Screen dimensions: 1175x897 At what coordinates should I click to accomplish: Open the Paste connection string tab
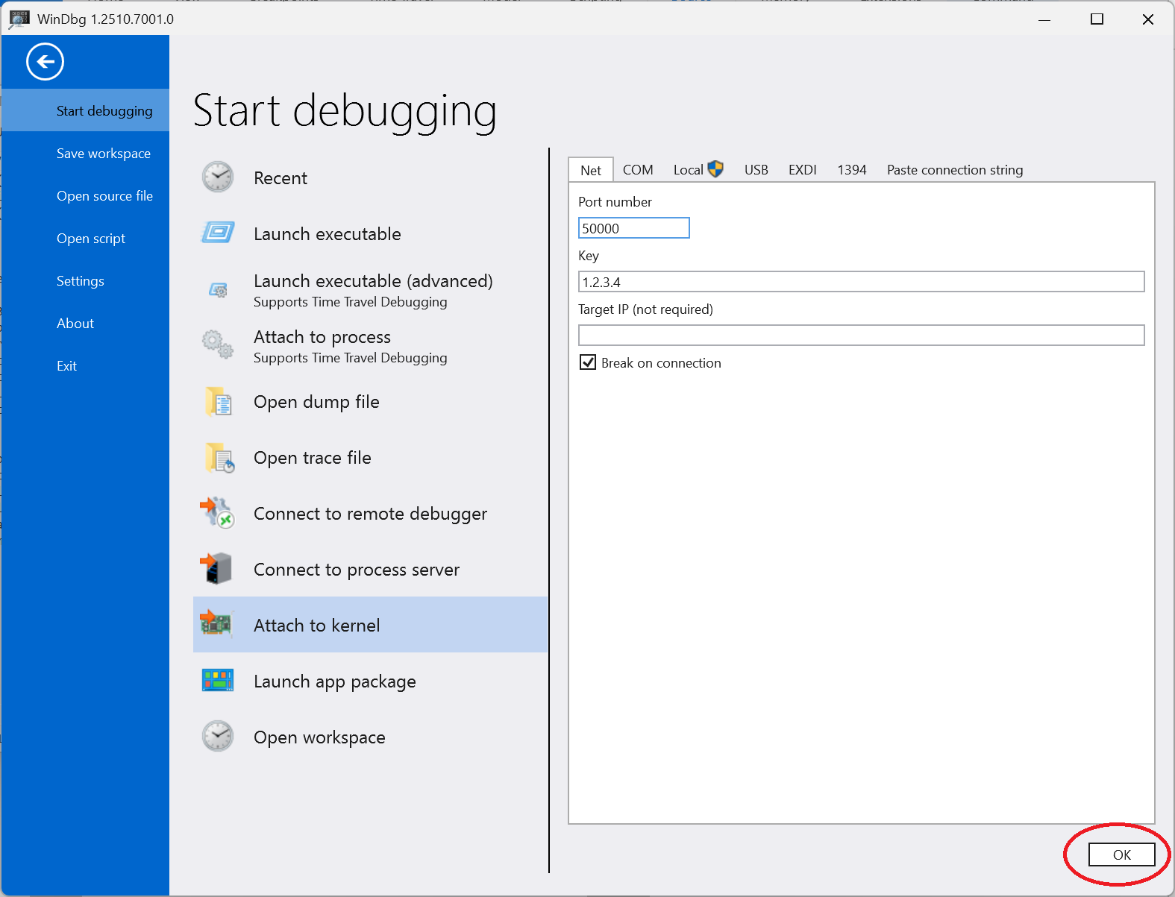tap(955, 170)
